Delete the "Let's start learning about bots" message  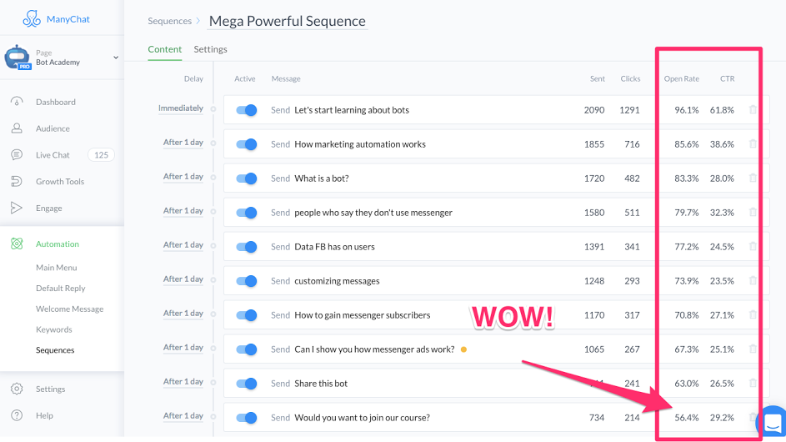point(753,110)
